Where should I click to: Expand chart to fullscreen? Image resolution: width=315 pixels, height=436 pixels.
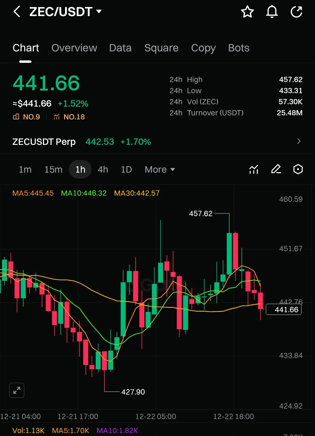point(17,390)
